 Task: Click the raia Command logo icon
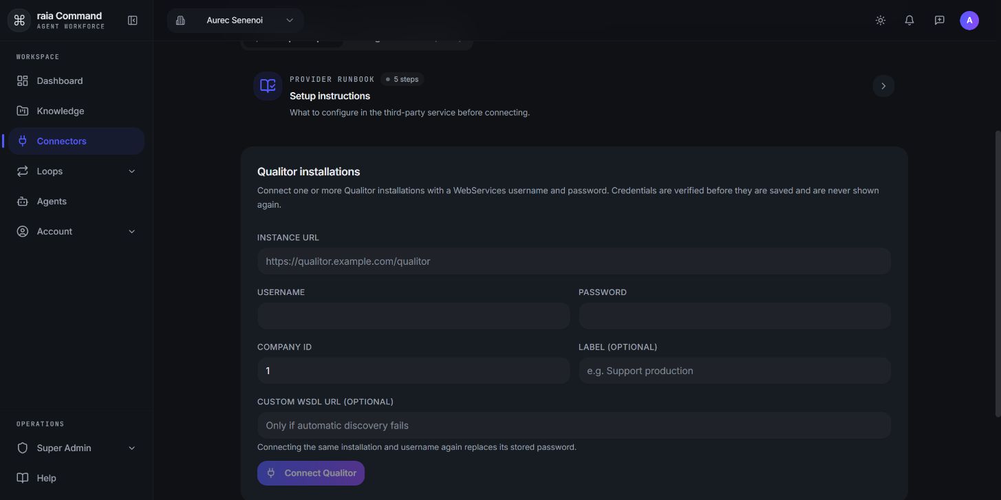point(19,21)
